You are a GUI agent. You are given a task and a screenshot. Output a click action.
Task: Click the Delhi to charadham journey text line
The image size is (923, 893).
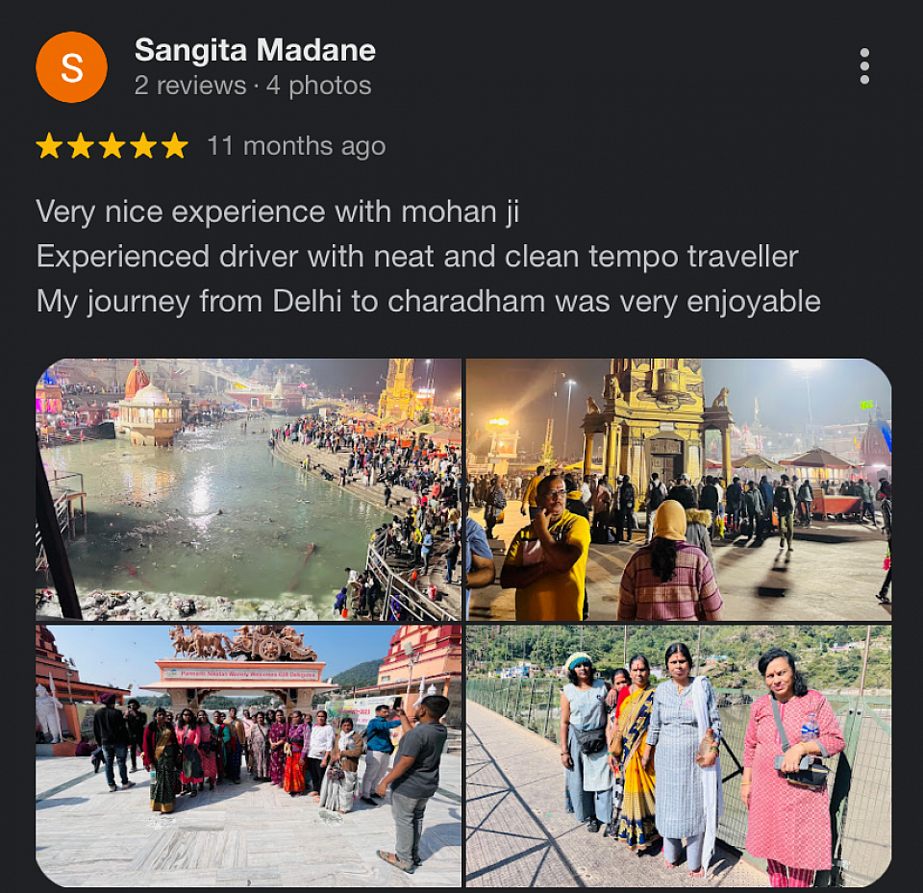[x=429, y=302]
